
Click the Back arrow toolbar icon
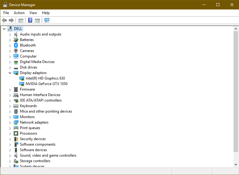[x=4, y=20]
